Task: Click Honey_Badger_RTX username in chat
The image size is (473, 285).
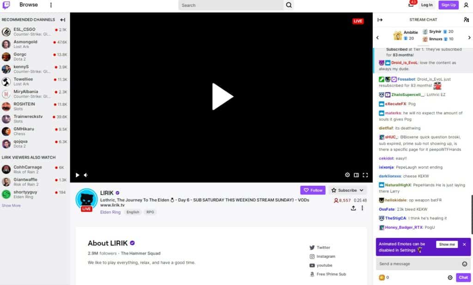Action: [404, 227]
